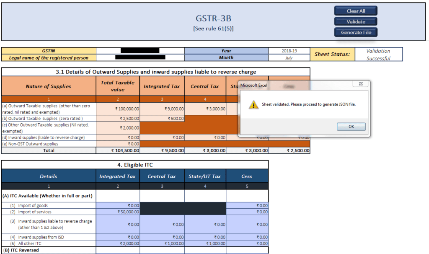The height and width of the screenshot is (254, 429).
Task: Click the Validate button
Action: [355, 21]
